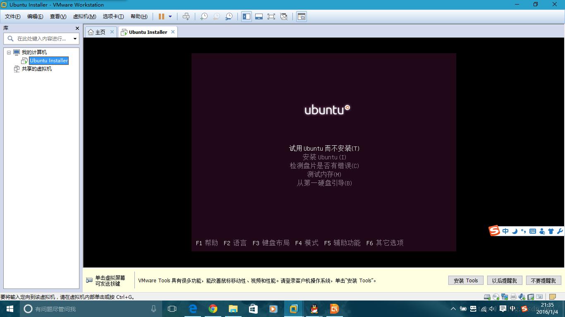Launch Microsoft Edge from the taskbar
Viewport: 565px width, 317px height.
click(193, 309)
